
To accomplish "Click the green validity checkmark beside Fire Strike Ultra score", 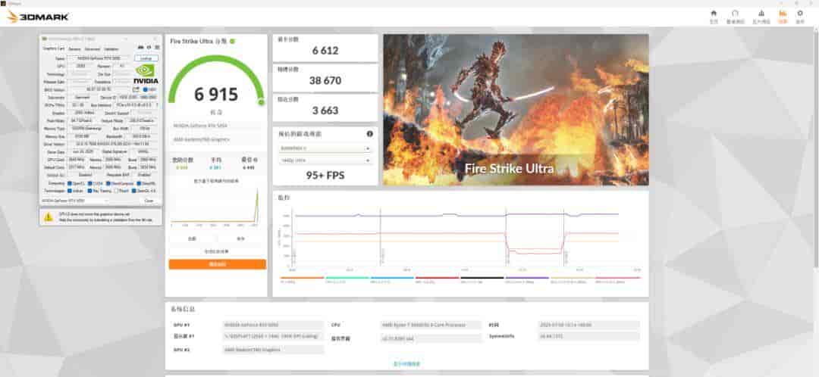I will [233, 41].
